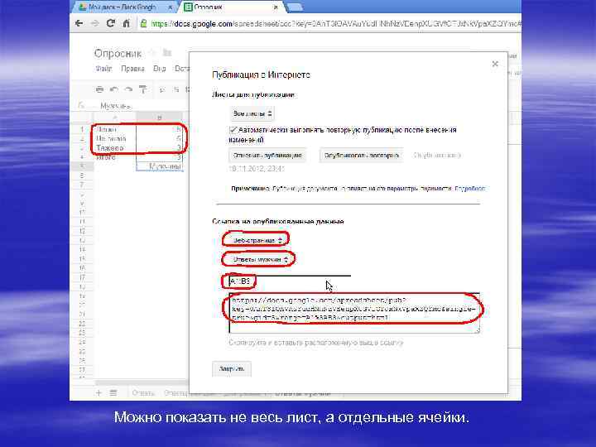Select the paint format tool

(x=143, y=89)
